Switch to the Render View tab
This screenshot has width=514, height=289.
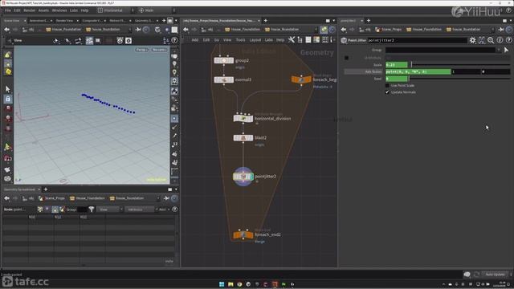pos(65,20)
